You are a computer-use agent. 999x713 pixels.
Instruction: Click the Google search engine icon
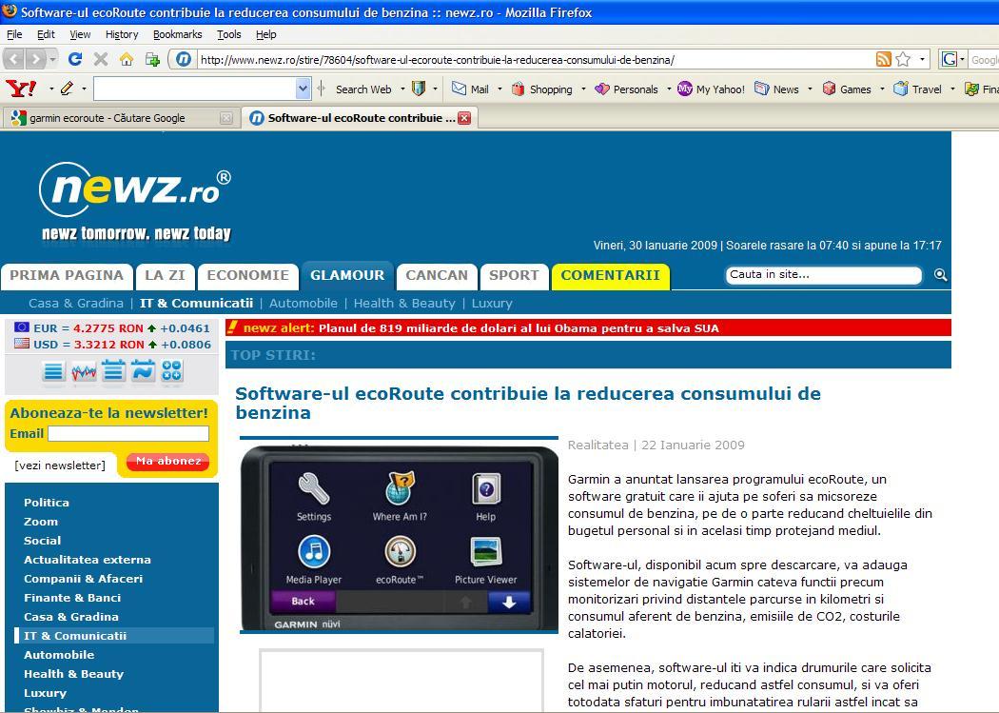point(950,59)
